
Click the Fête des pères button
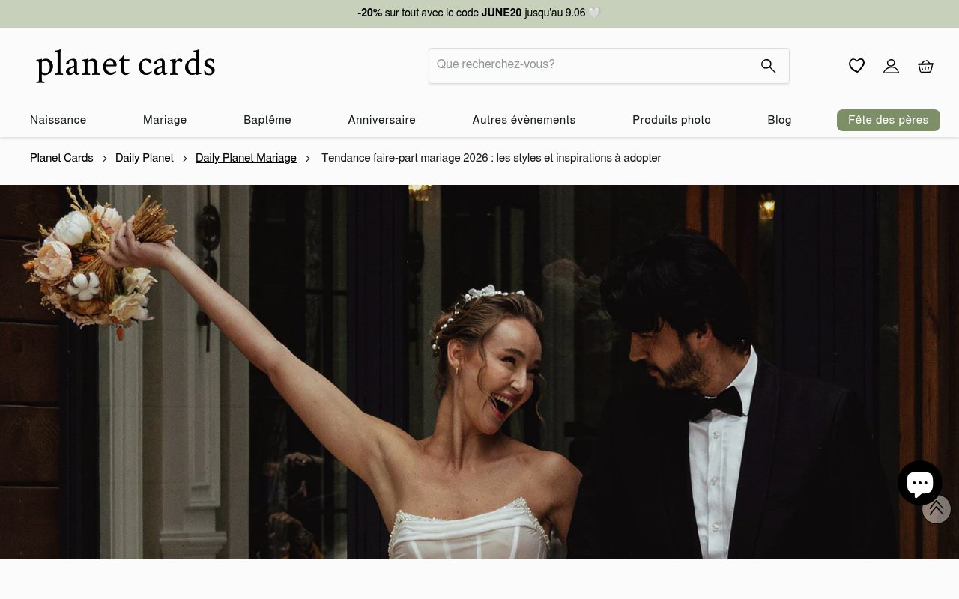tap(889, 120)
